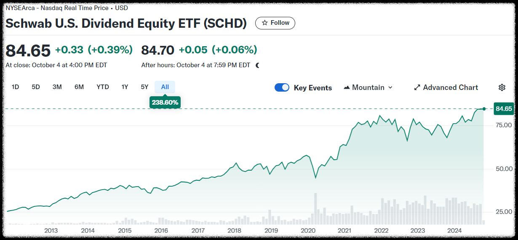This screenshot has height=240, width=518.
Task: Click the 84.65 current price tag on chart
Action: [504, 109]
